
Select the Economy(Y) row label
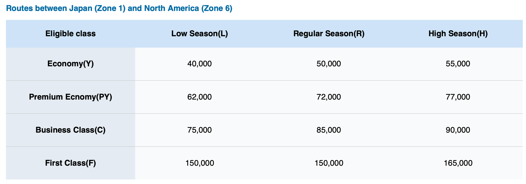point(71,64)
